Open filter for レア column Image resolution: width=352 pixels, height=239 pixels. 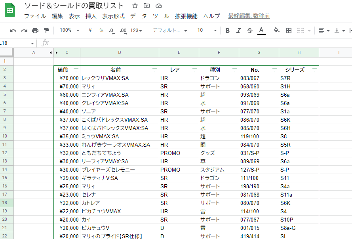click(195, 70)
